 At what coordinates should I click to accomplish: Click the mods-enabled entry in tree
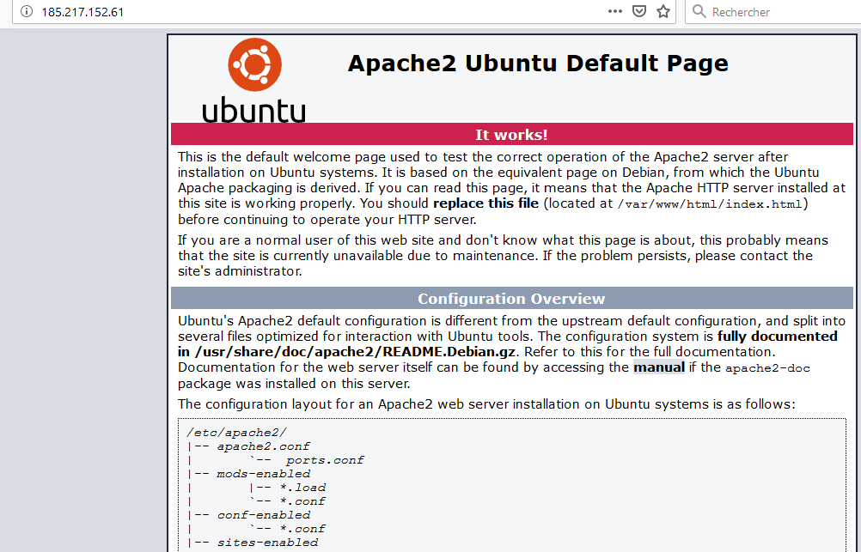point(264,474)
